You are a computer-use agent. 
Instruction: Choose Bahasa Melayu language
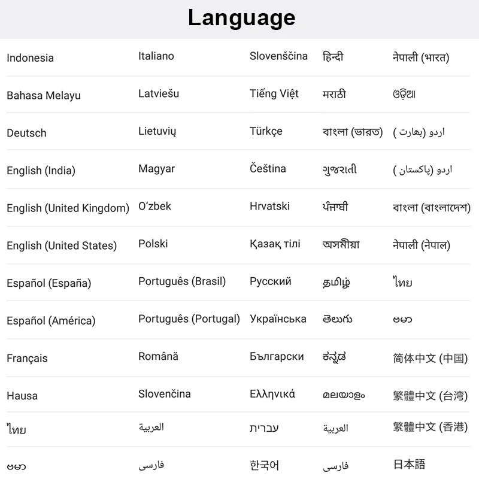[43, 96]
